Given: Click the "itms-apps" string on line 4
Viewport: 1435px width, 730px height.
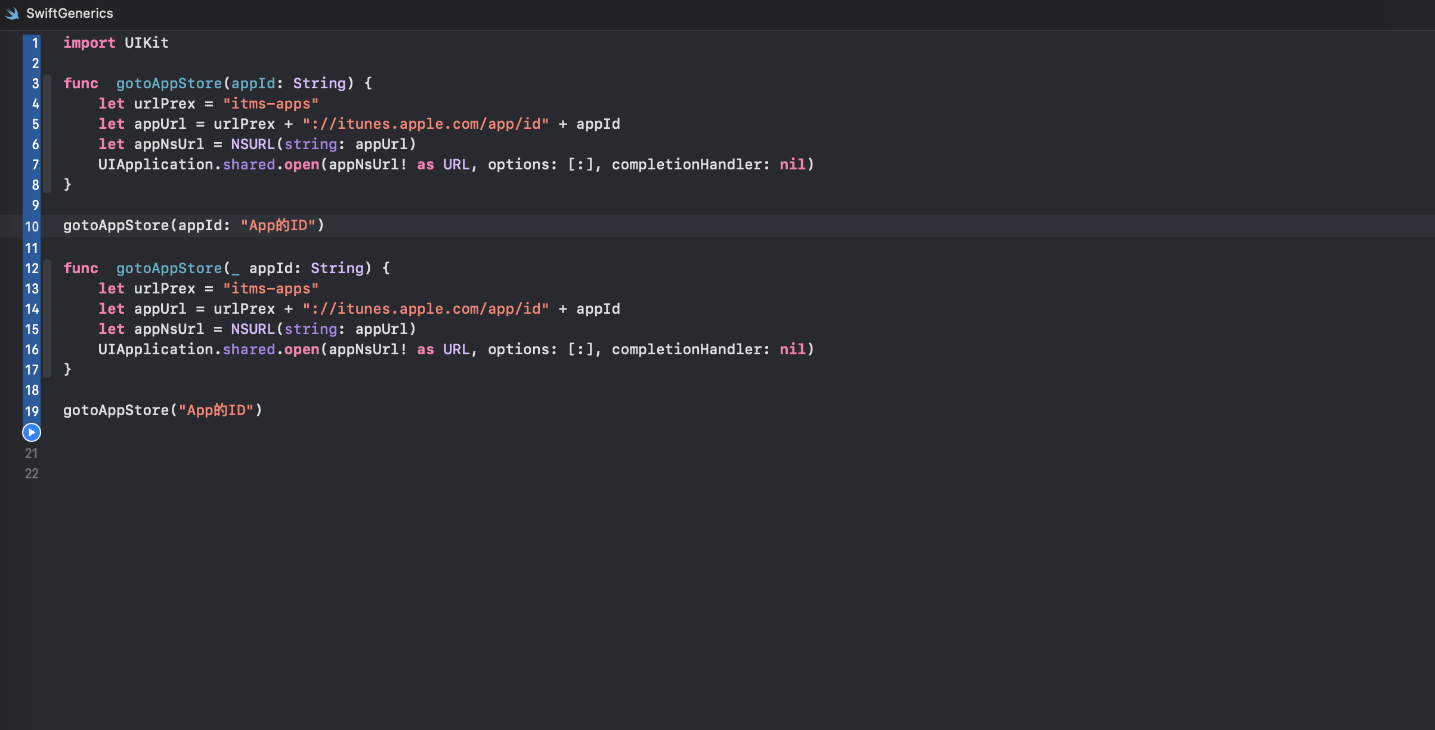Looking at the screenshot, I should pyautogui.click(x=271, y=104).
